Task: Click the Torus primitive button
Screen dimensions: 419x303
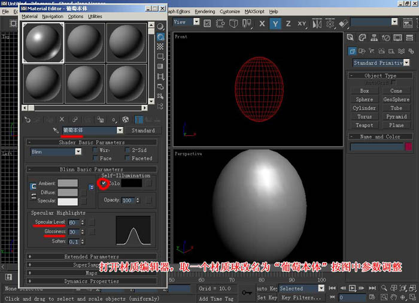Action: (364, 117)
